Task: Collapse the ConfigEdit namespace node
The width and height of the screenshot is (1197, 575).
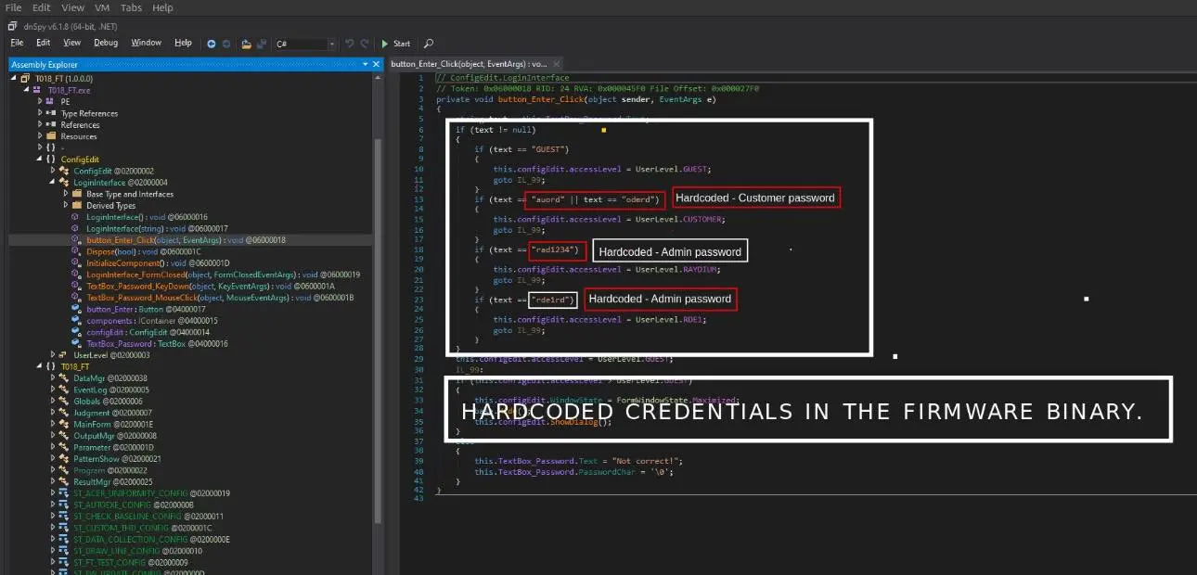Action: coord(40,160)
